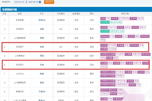Image resolution: width=152 pixels, height=101 pixels.
Task: Click 上汽通用别克 brand cell in 凯越 row
Action: coord(20,83)
